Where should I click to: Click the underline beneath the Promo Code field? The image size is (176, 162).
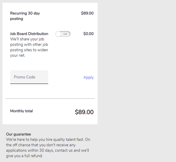coord(29,84)
